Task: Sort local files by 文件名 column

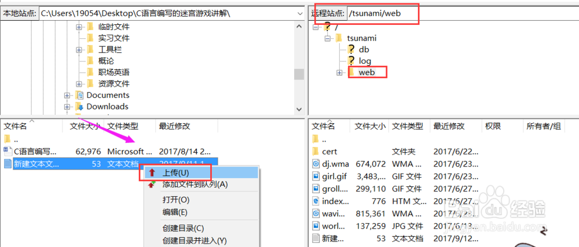Action: [32, 127]
